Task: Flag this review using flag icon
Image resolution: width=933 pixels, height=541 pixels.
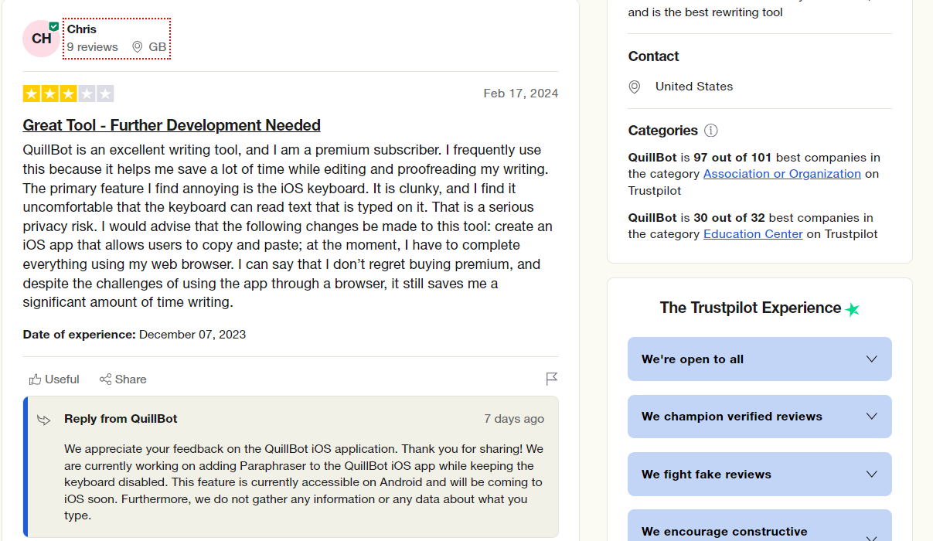Action: tap(551, 379)
